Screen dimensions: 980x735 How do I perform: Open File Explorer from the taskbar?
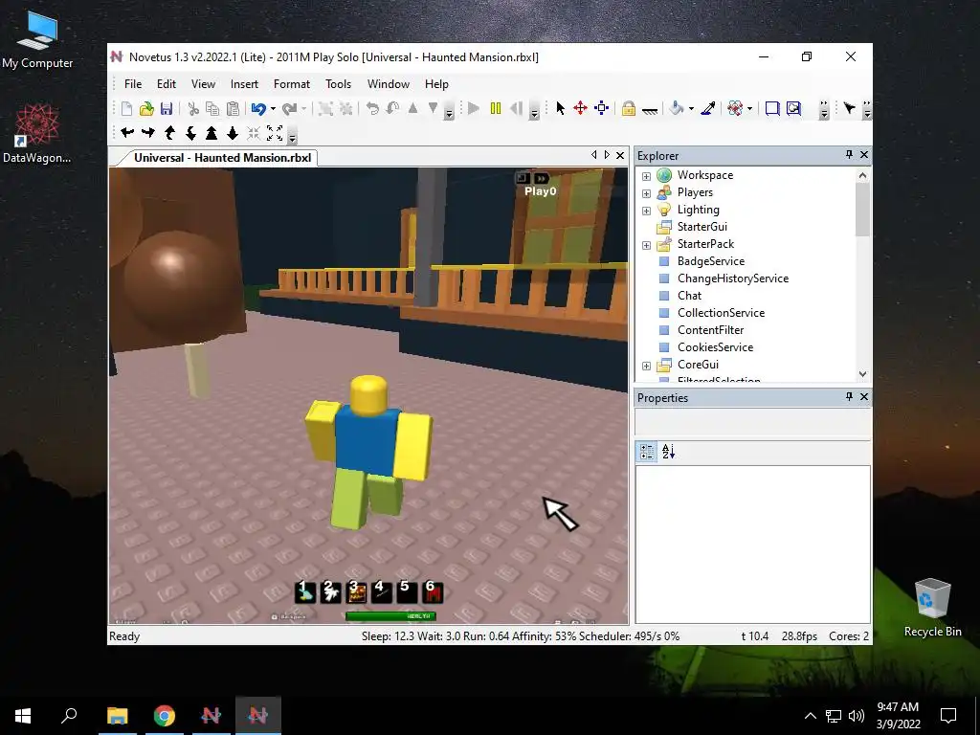pyautogui.click(x=118, y=716)
